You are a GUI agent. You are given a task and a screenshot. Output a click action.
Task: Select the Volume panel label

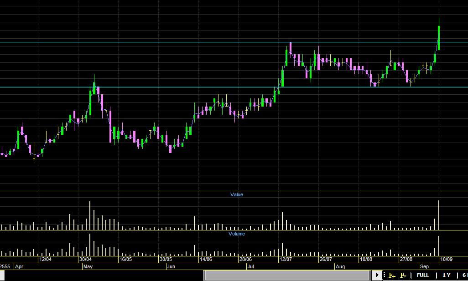click(x=236, y=234)
